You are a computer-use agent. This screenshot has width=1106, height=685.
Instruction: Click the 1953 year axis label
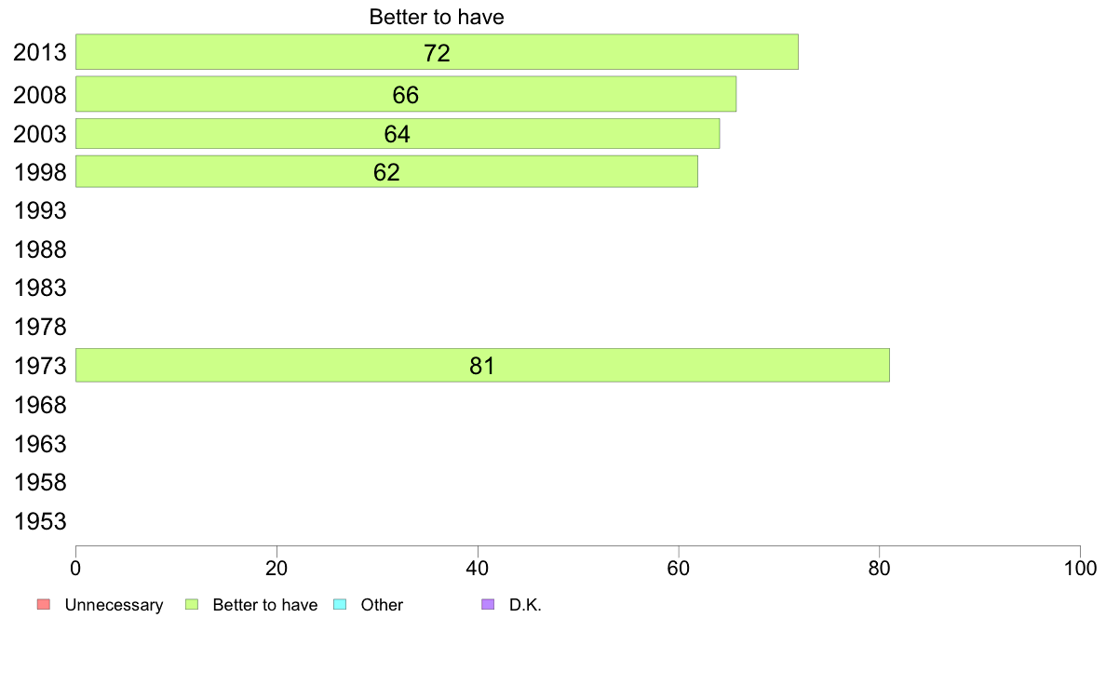39,522
